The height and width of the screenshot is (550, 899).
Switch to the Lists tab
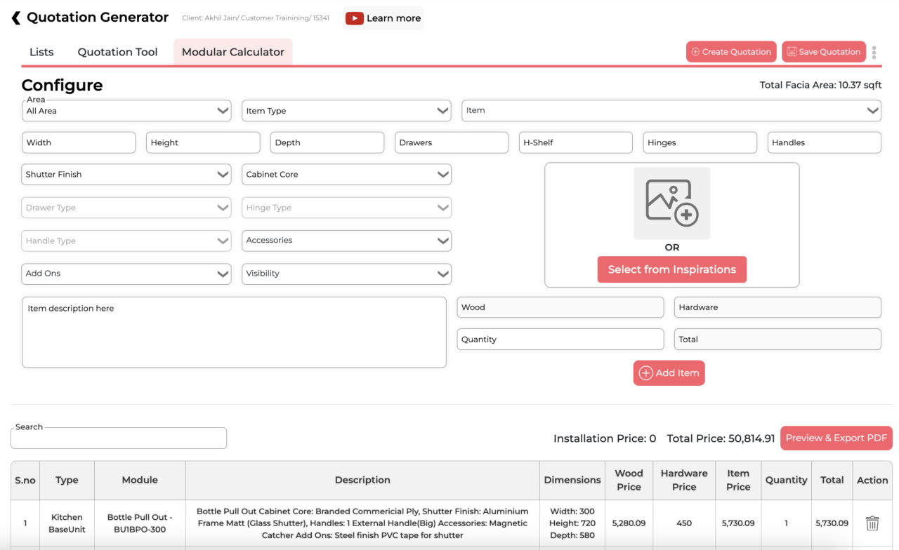tap(41, 51)
